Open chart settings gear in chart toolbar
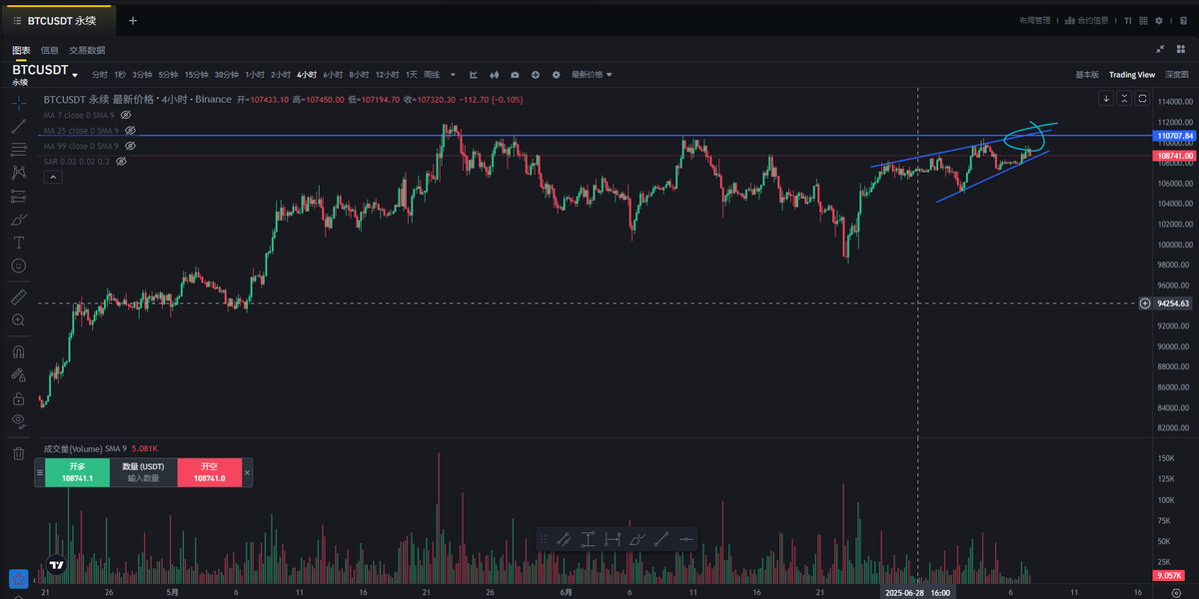Image resolution: width=1199 pixels, height=599 pixels. (x=557, y=74)
